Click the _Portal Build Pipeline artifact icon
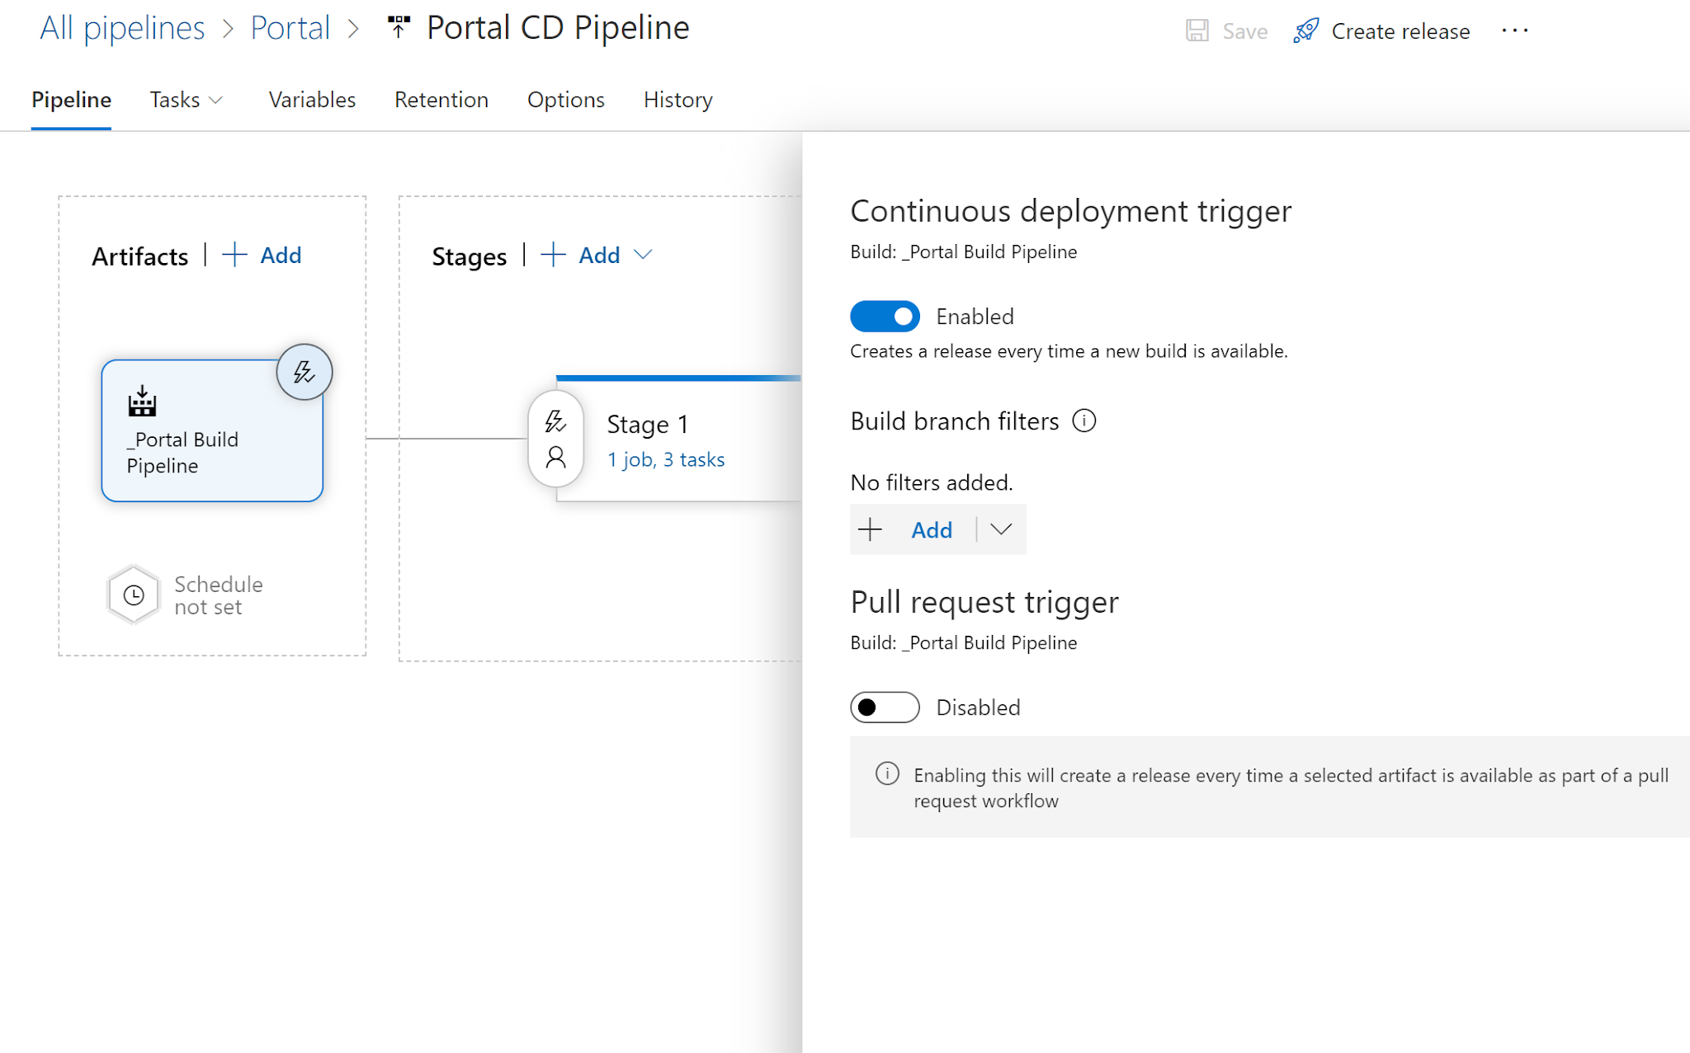 141,403
